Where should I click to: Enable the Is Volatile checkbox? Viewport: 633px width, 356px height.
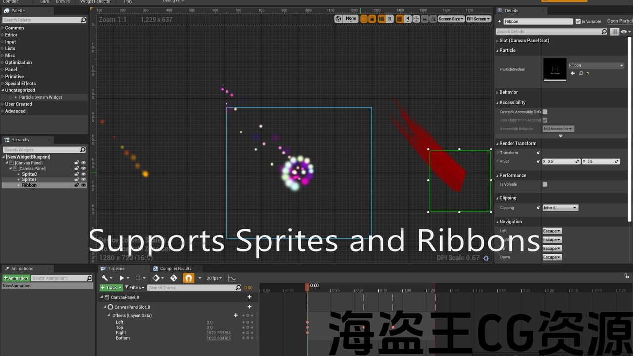click(545, 184)
